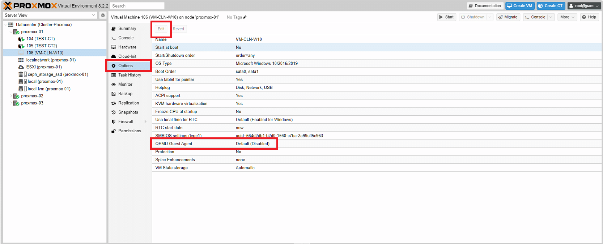Click the container icon for 105 (TEST-CT2)
Image resolution: width=603 pixels, height=244 pixels.
[x=21, y=46]
